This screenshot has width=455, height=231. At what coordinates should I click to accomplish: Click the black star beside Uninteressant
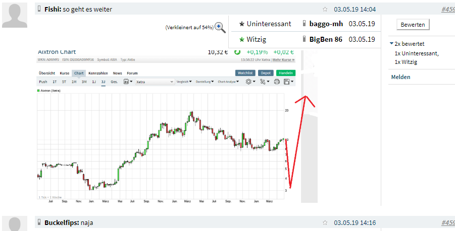pyautogui.click(x=242, y=24)
